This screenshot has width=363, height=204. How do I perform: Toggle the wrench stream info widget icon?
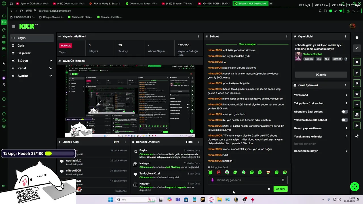[x=357, y=126]
